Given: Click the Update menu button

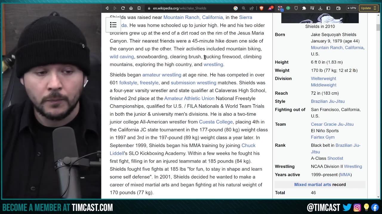Looking at the screenshot, I should (x=369, y=8).
